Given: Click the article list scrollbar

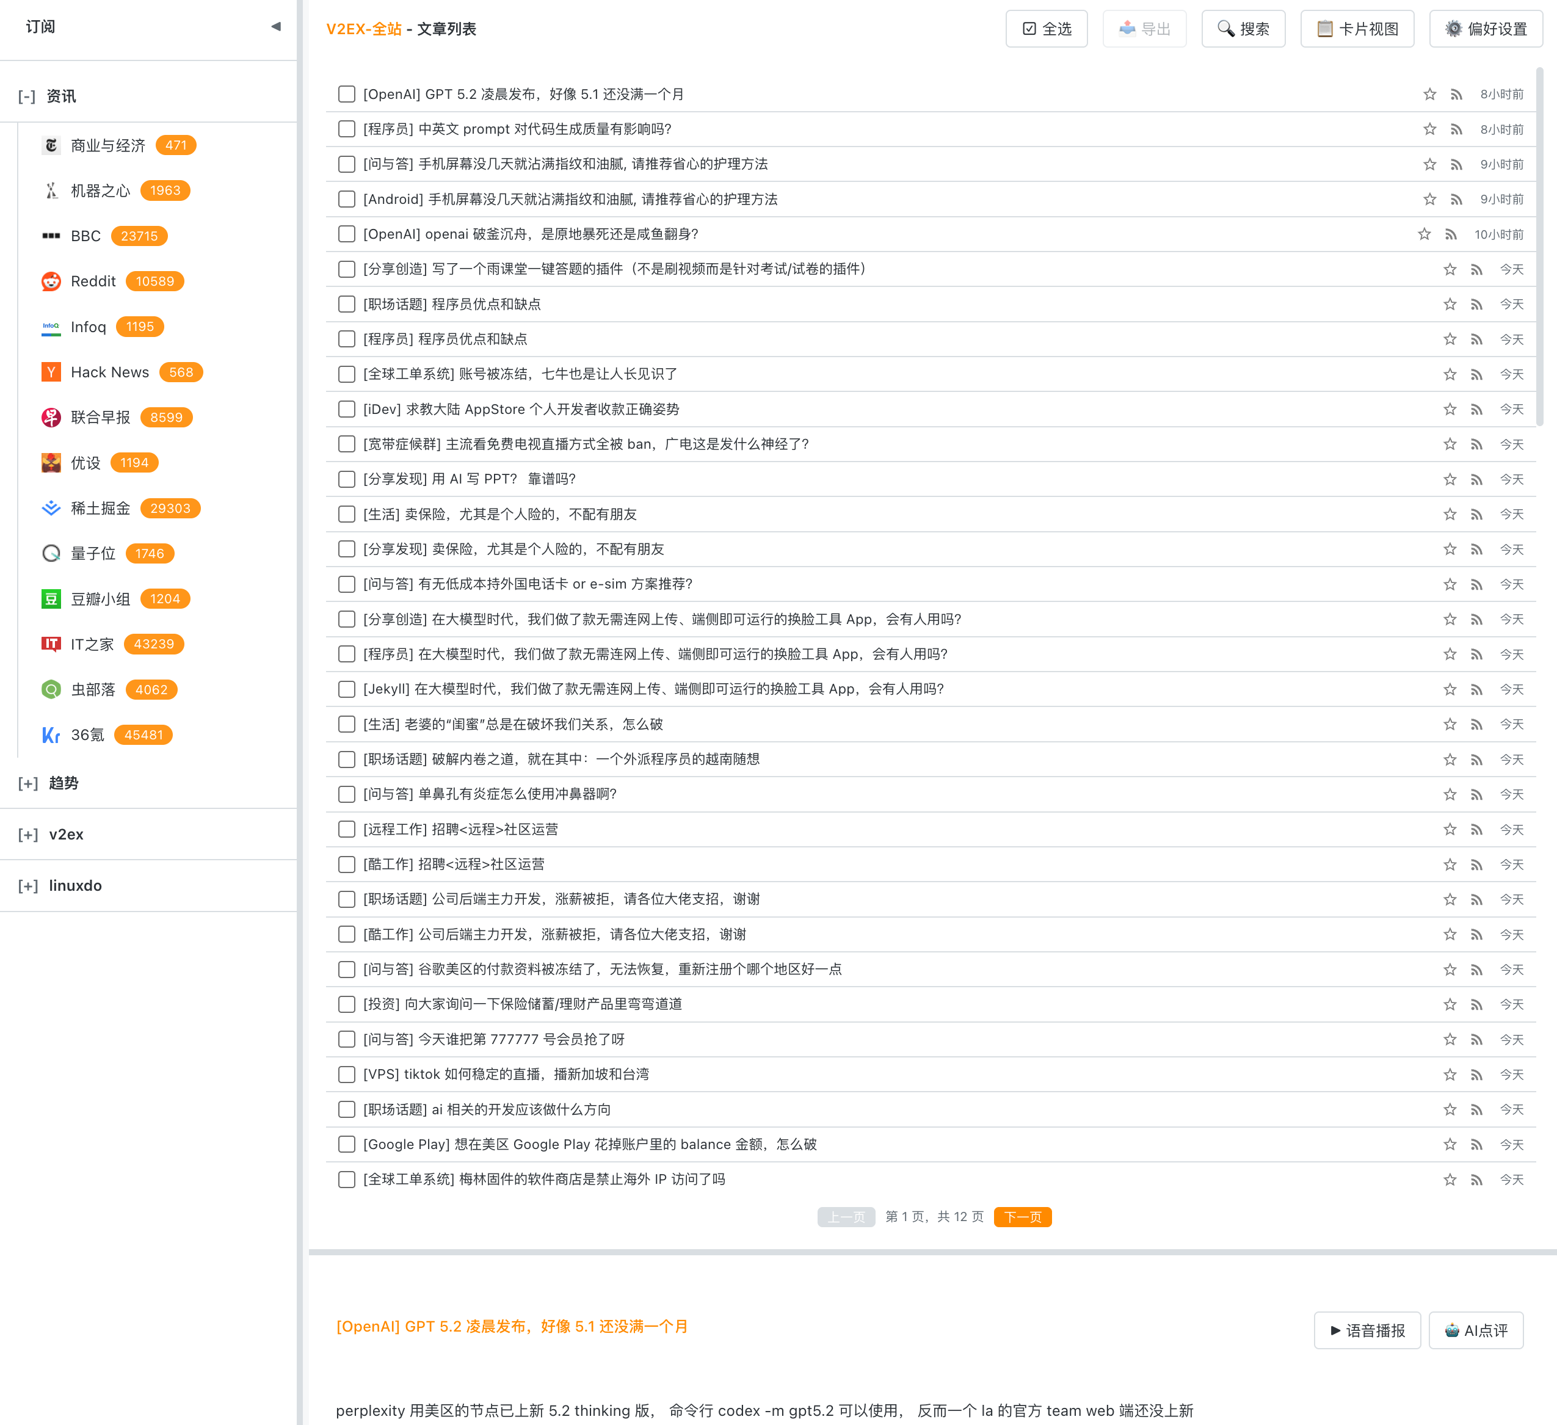Looking at the screenshot, I should click(x=1539, y=247).
